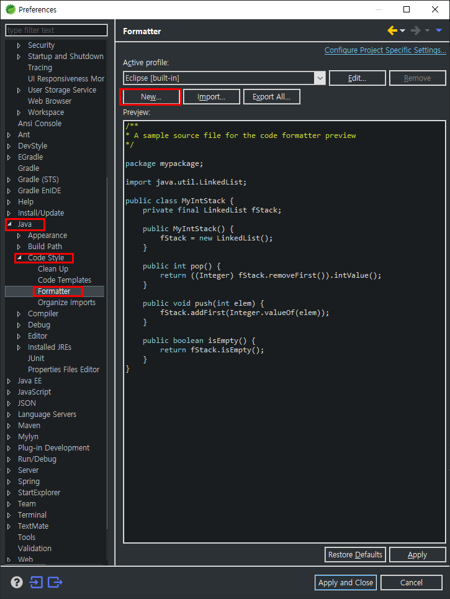Screen dimensions: 450x599
Task: Open the forward history dropdown arrow
Action: pos(427,31)
